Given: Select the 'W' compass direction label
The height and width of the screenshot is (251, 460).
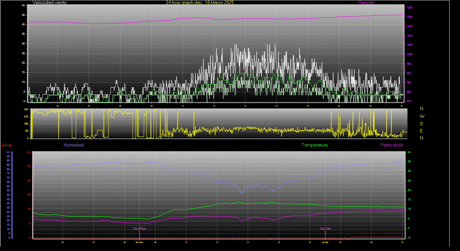Looking at the screenshot, I should point(422,116).
